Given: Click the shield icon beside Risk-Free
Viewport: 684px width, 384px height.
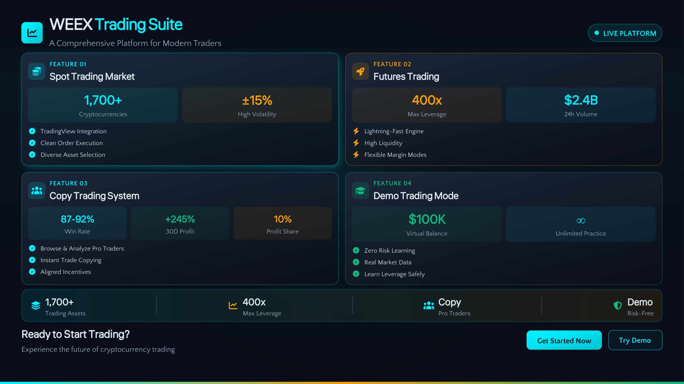Looking at the screenshot, I should pos(617,306).
